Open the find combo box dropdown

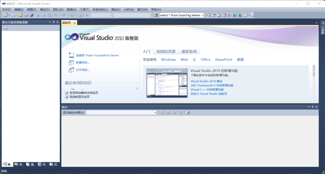tap(202, 15)
